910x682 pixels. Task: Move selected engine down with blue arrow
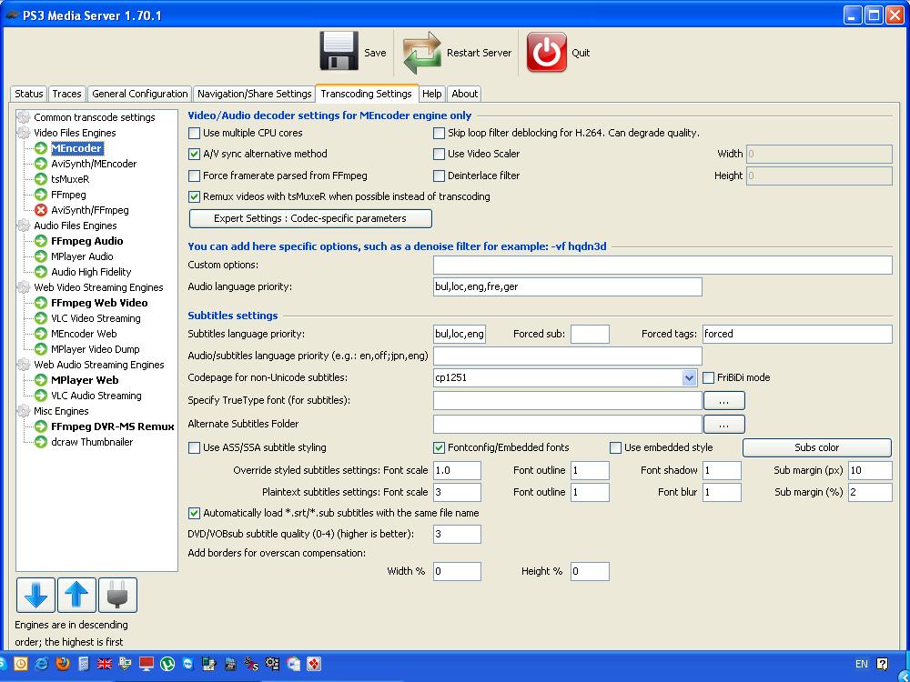coord(36,595)
